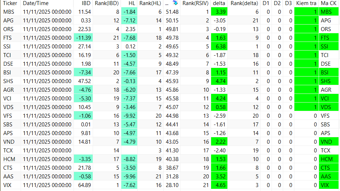This screenshot has height=191, width=340.
Task: Click the D1 column header
Action: (266, 3)
